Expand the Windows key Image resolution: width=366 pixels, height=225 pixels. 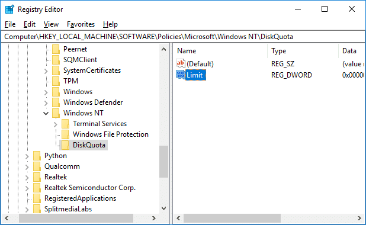(46, 92)
